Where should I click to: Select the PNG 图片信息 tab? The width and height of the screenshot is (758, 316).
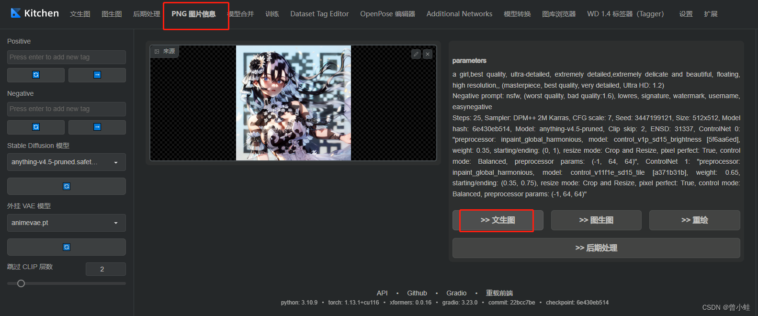coord(193,14)
